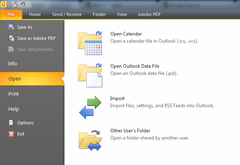Click the Save Attachments paperclip icon

pos(11,49)
